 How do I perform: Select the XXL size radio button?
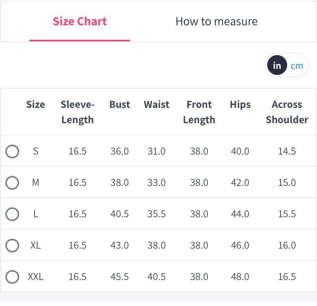[x=12, y=277]
